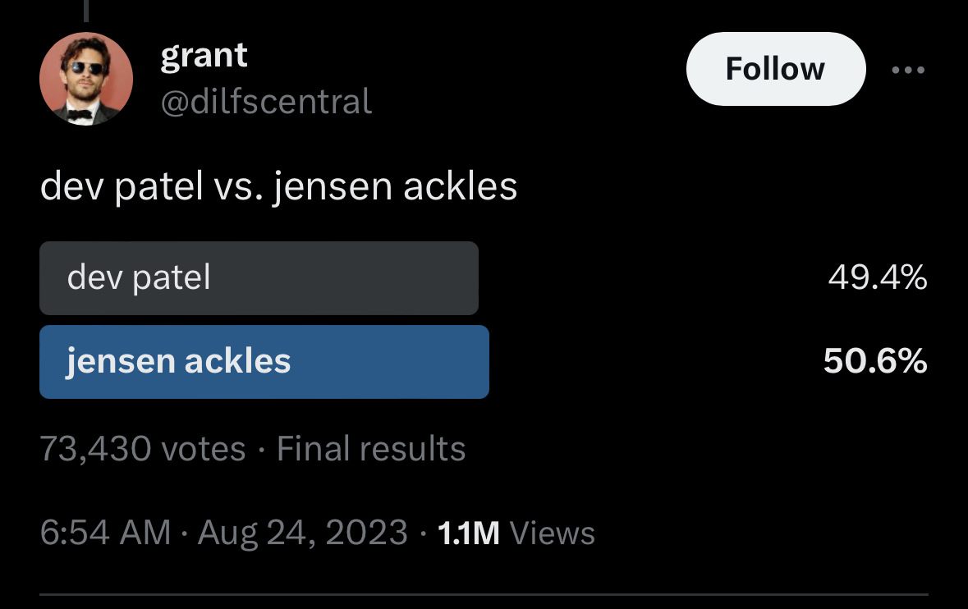Select the jensen ackles poll bar
This screenshot has width=968, height=609.
point(264,362)
